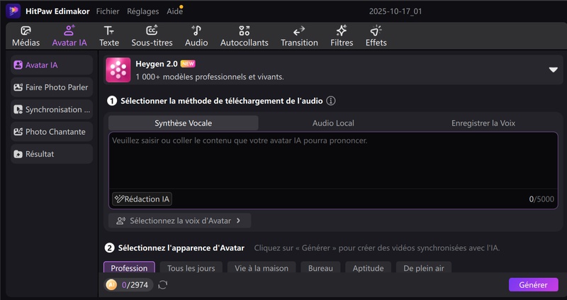
Task: Open the Effets tool
Action: (376, 31)
